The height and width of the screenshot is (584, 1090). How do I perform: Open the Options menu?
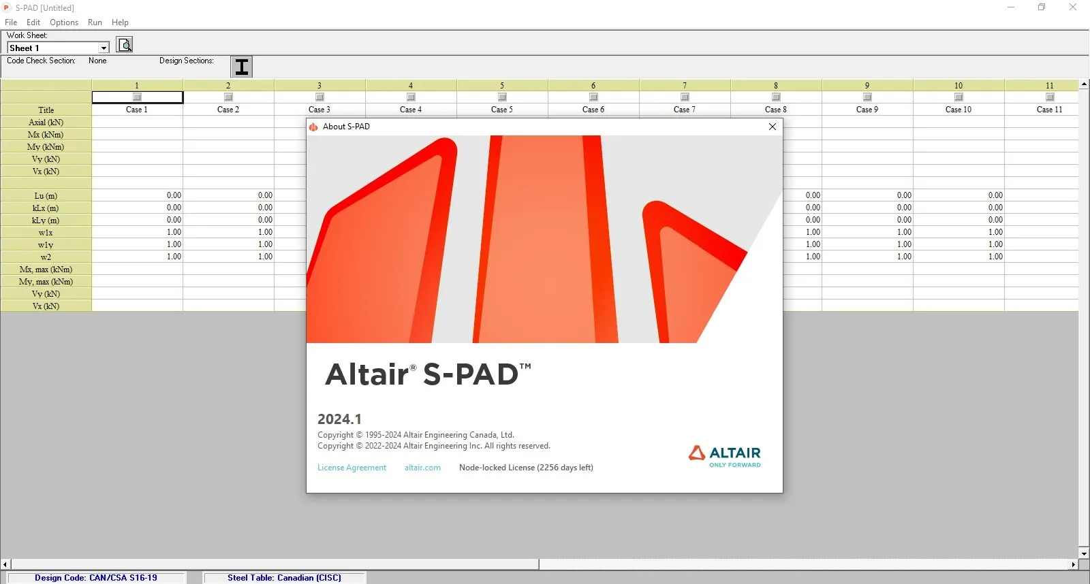click(64, 22)
